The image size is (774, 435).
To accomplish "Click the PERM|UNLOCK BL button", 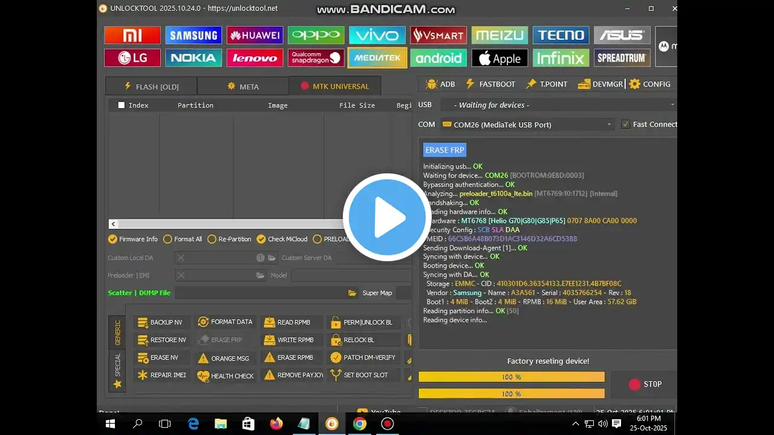I will [363, 323].
